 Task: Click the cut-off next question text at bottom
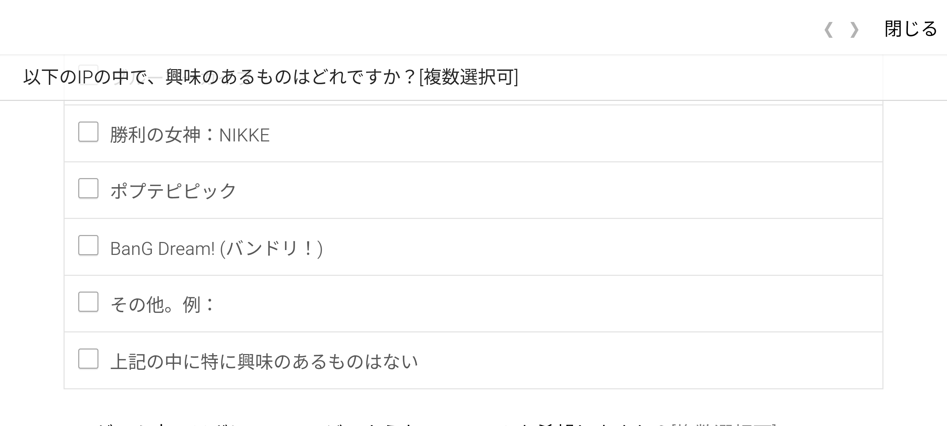[441, 424]
